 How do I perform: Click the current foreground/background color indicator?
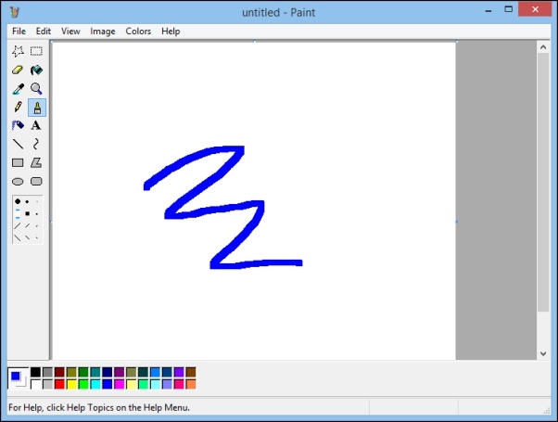click(18, 378)
